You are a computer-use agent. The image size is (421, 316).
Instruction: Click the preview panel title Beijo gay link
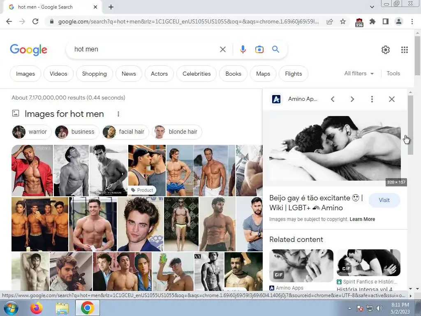pyautogui.click(x=316, y=203)
